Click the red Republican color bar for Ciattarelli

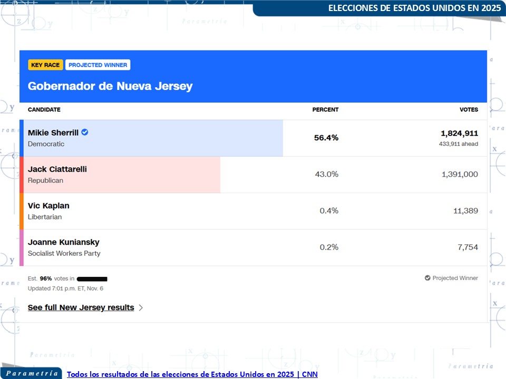point(22,175)
